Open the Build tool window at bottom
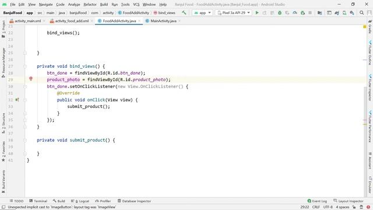 pos(59,201)
